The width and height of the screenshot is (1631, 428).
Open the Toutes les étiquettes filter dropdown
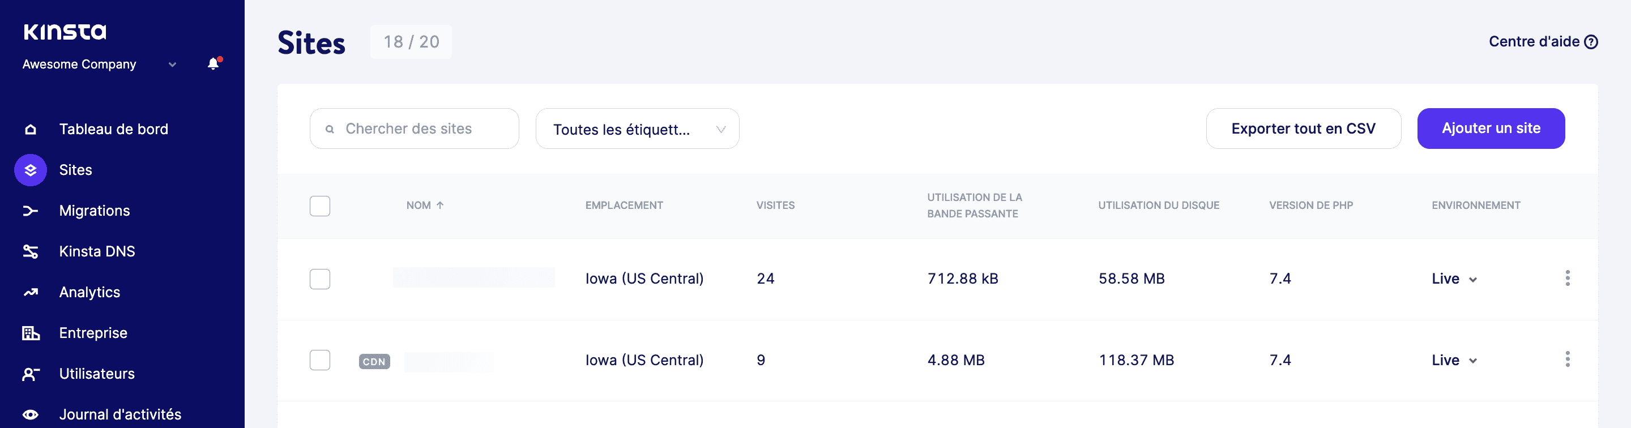point(637,129)
